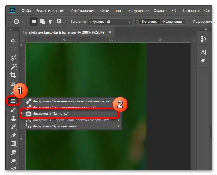This screenshot has height=175, width=217.
Task: Choose Subtract from selection mode
Action: [51, 22]
